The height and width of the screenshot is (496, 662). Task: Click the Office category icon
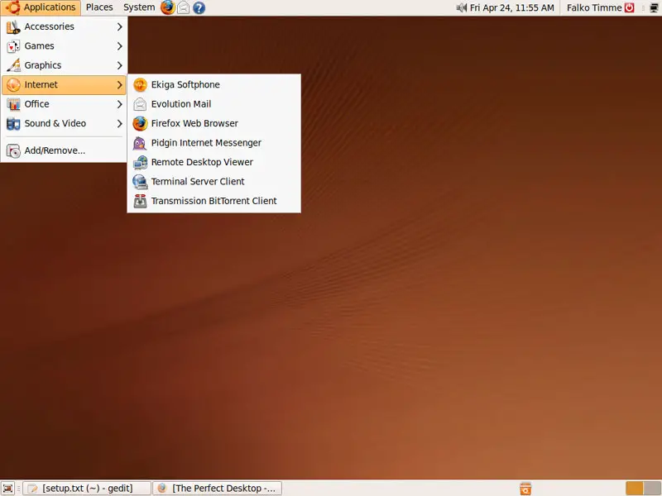click(x=13, y=104)
